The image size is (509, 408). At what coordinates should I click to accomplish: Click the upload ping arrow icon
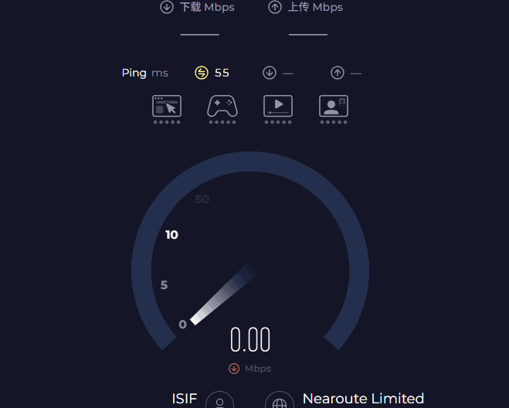click(337, 73)
